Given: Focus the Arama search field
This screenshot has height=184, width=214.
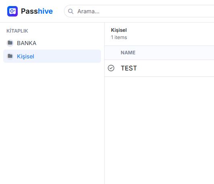Looking at the screenshot, I should click(139, 11).
